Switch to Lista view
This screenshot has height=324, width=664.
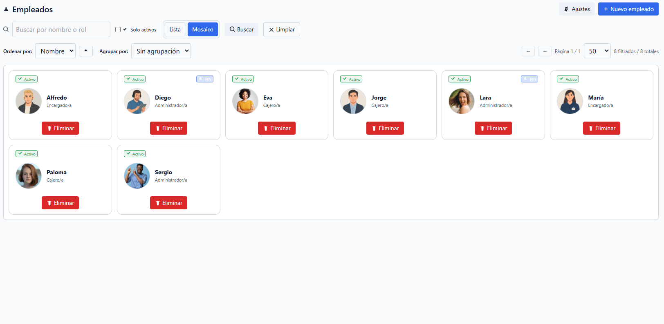(x=175, y=29)
